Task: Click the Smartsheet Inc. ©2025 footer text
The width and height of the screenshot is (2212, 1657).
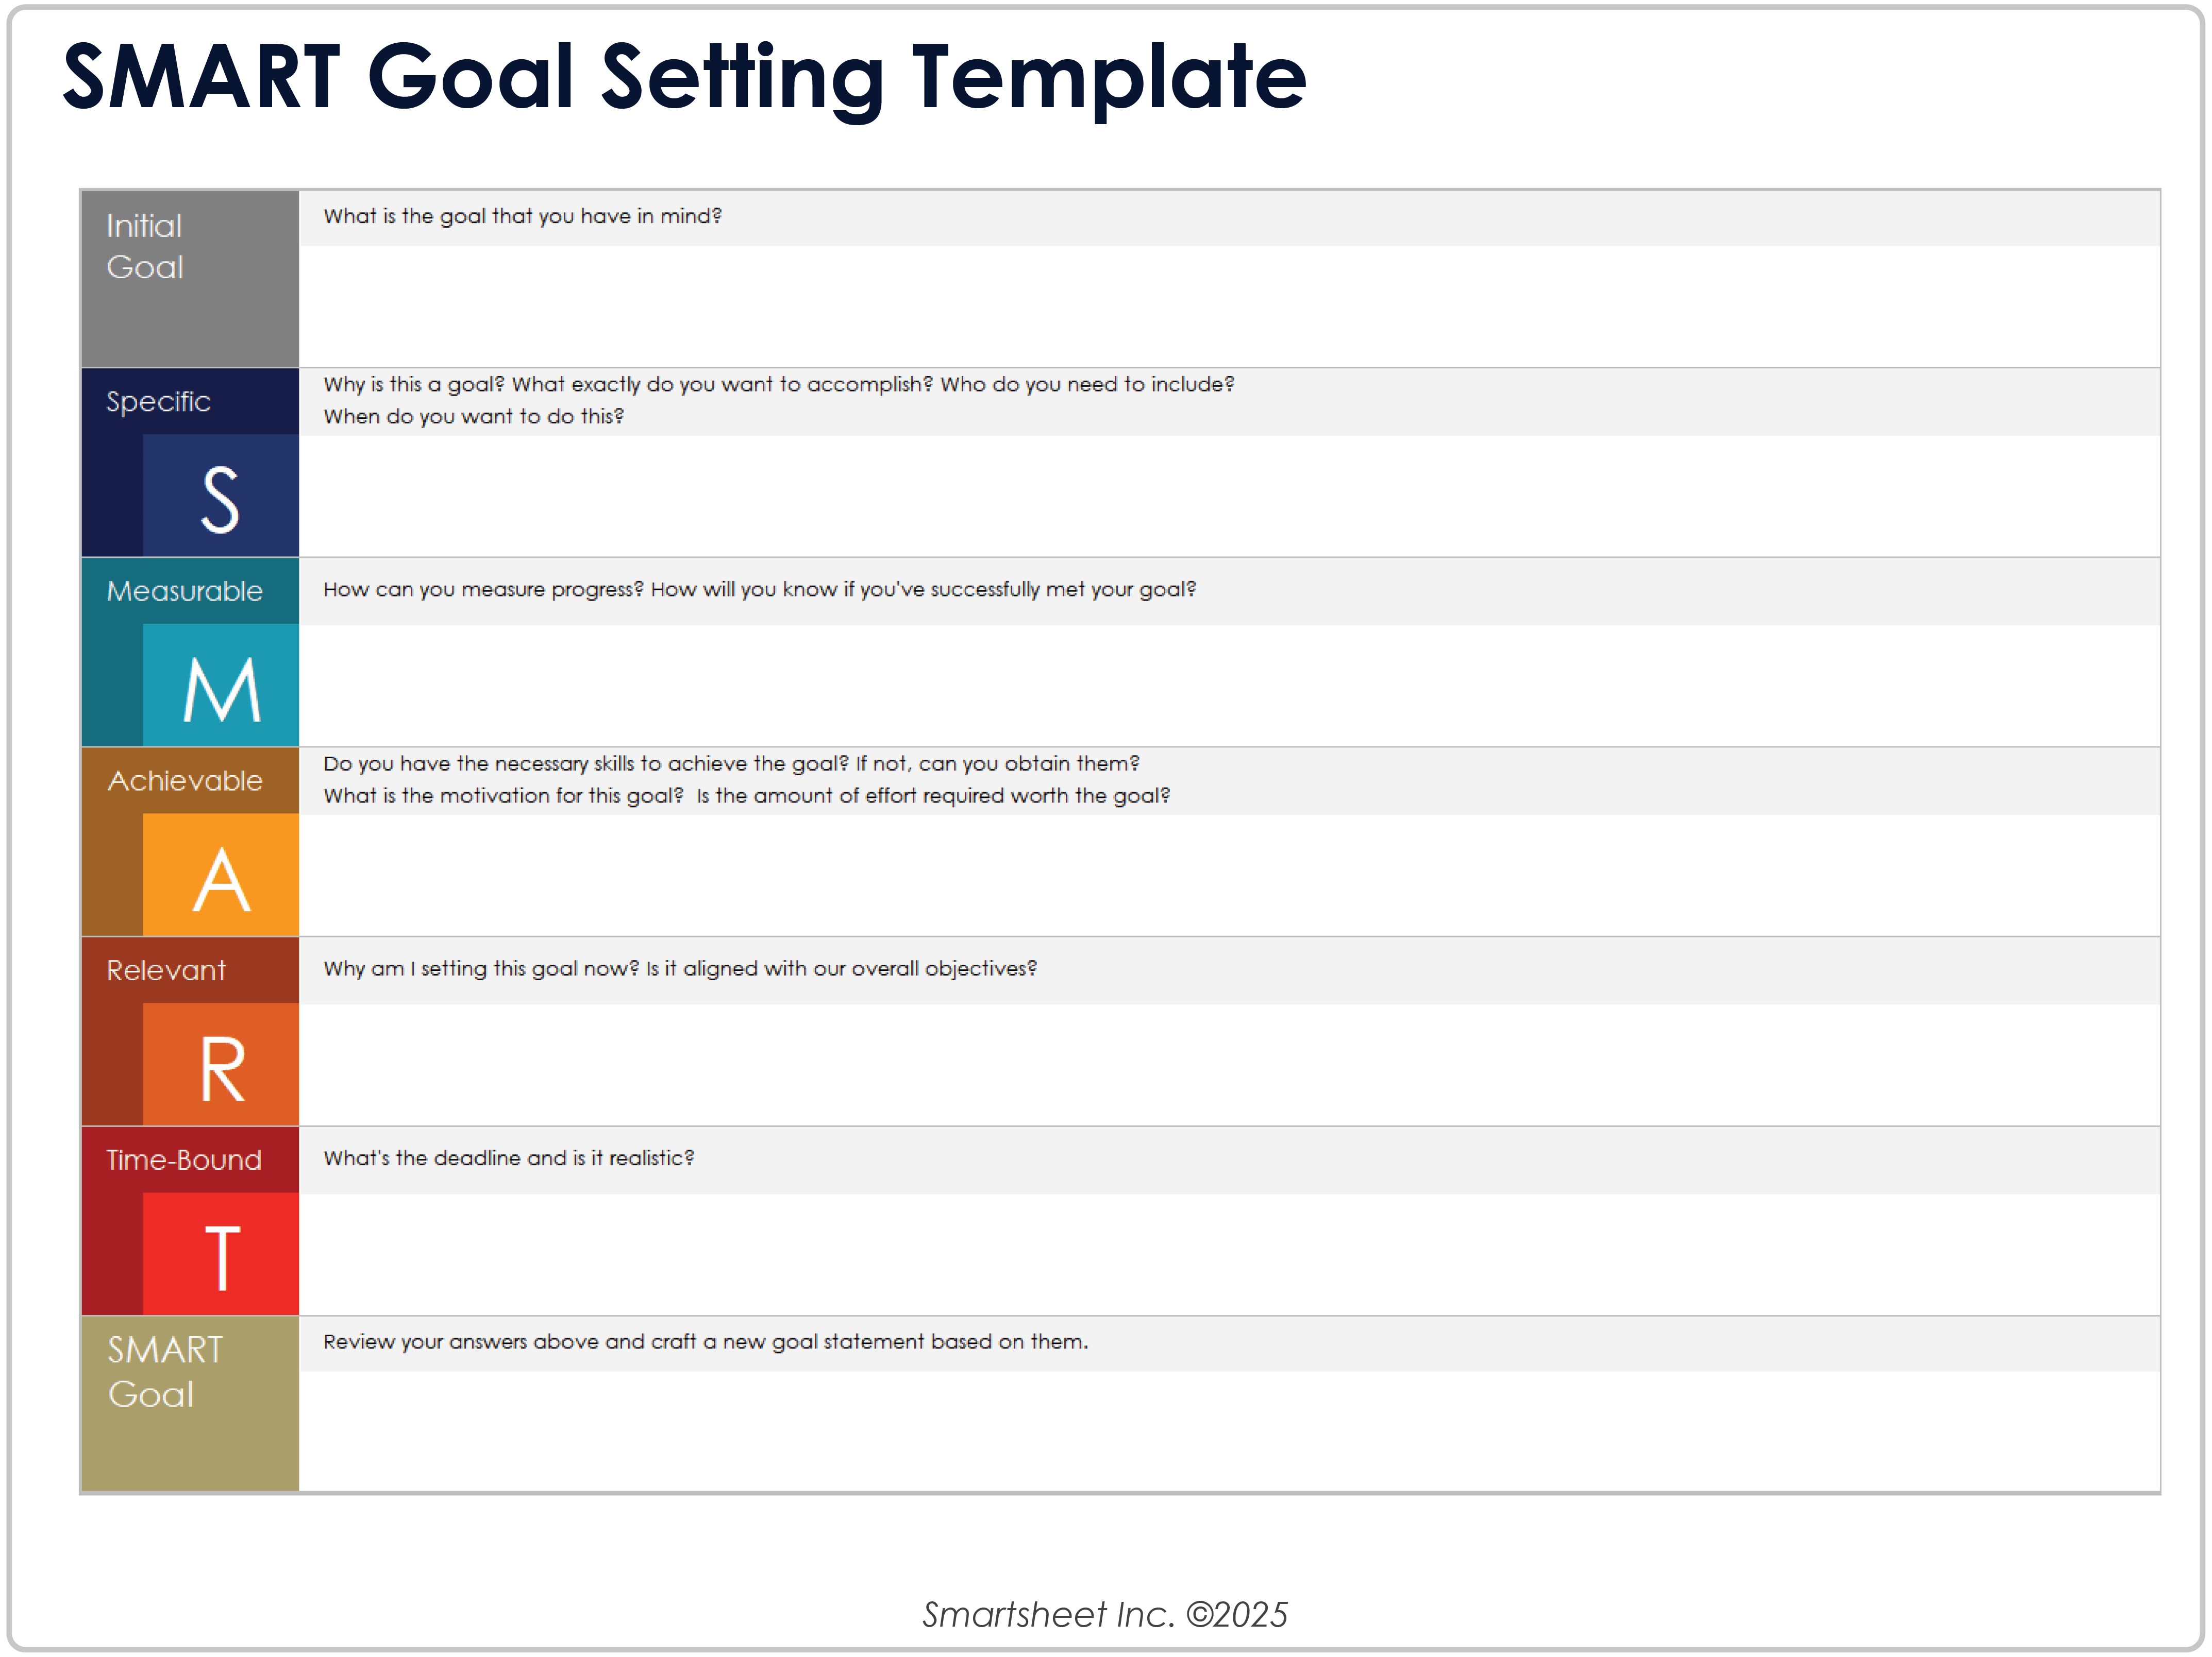Action: pyautogui.click(x=1105, y=1615)
